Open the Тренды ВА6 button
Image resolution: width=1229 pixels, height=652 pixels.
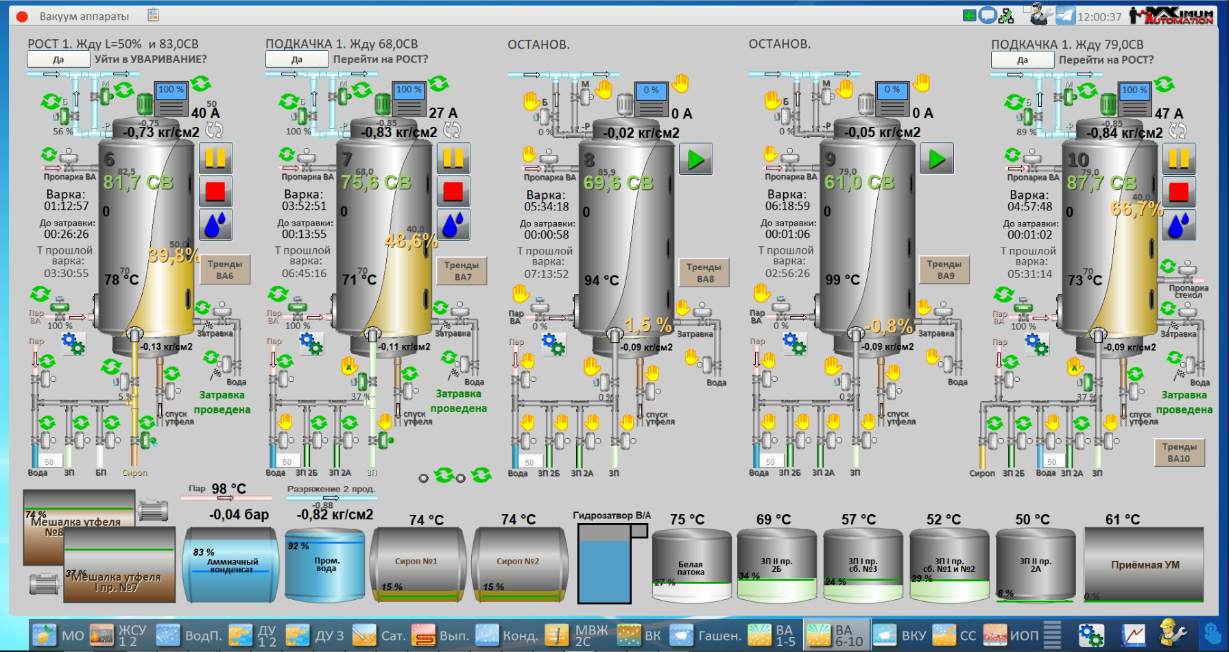(x=225, y=269)
